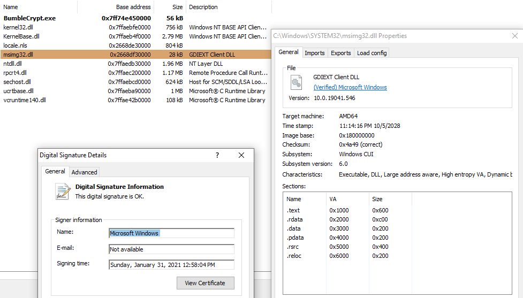Sort modules by Base address column
Image resolution: width=523 pixels, height=298 pixels.
point(133,7)
